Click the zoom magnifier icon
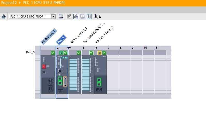Image resolution: width=206 pixels, height=120 pixels. tap(96, 16)
